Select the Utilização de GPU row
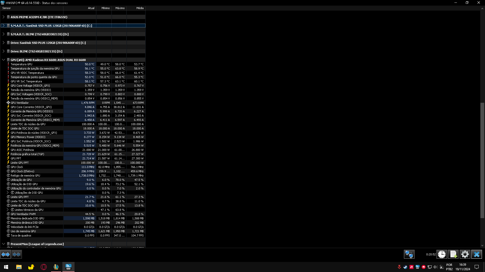 [21, 180]
